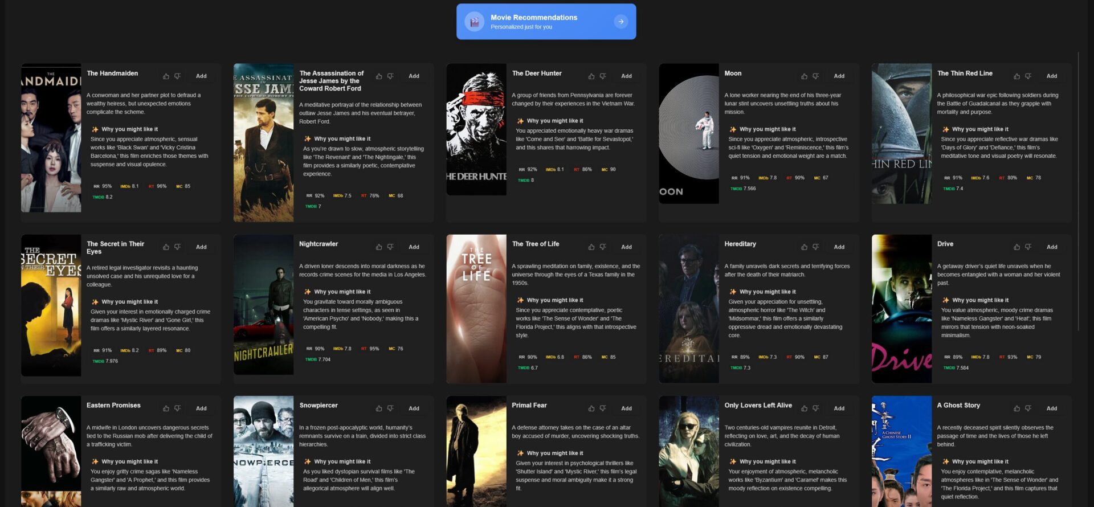Thumbs down Eastern Promises
The height and width of the screenshot is (507, 1094).
(x=177, y=408)
